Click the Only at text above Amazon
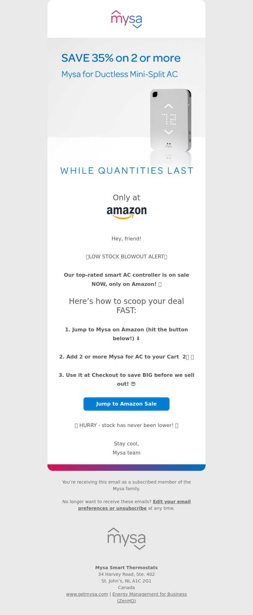Screen dimensions: 253x615 pyautogui.click(x=126, y=197)
